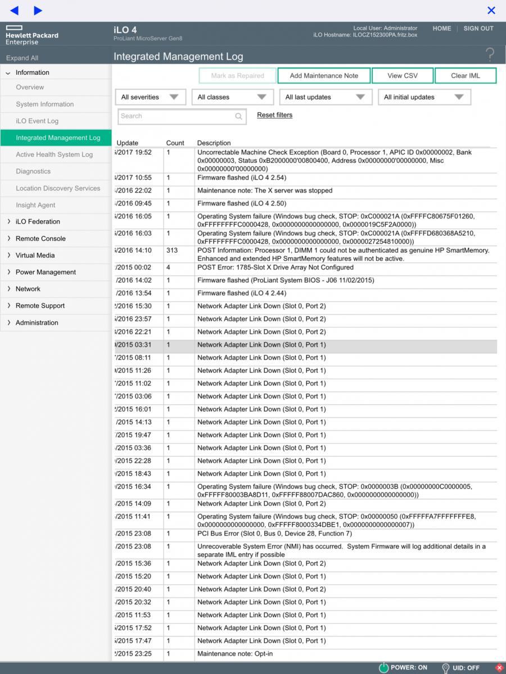
Task: Select the Uncorrectable Machine Check Exception entry
Action: 305,161
